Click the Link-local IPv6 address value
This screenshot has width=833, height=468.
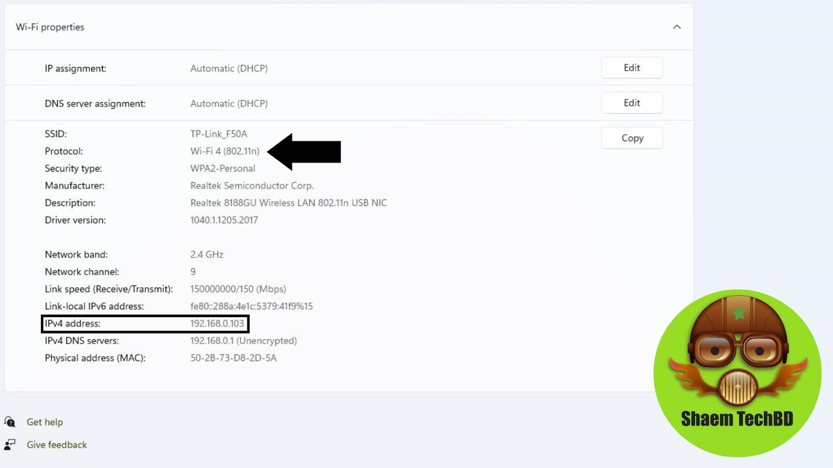[x=251, y=306]
